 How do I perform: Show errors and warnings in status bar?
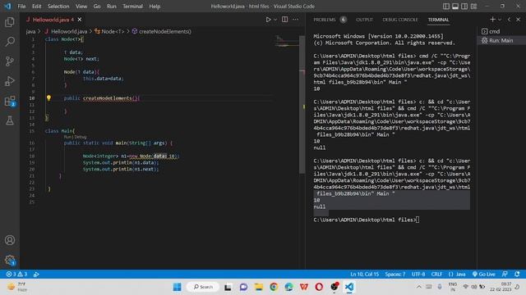pos(16,274)
